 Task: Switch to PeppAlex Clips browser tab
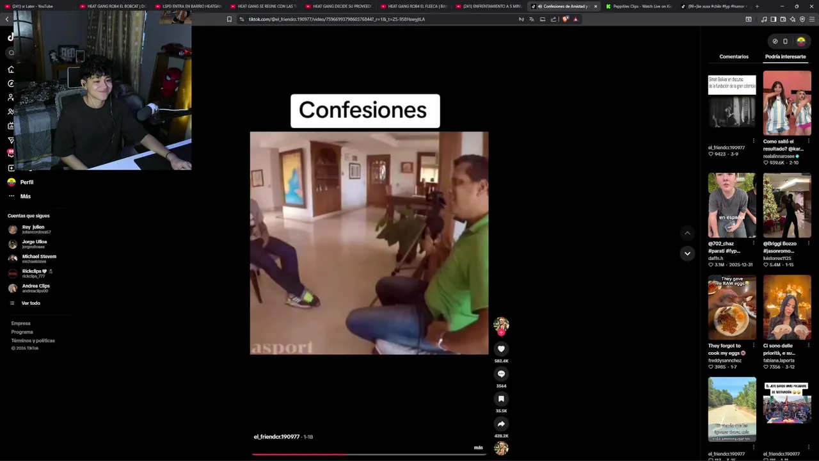point(639,6)
